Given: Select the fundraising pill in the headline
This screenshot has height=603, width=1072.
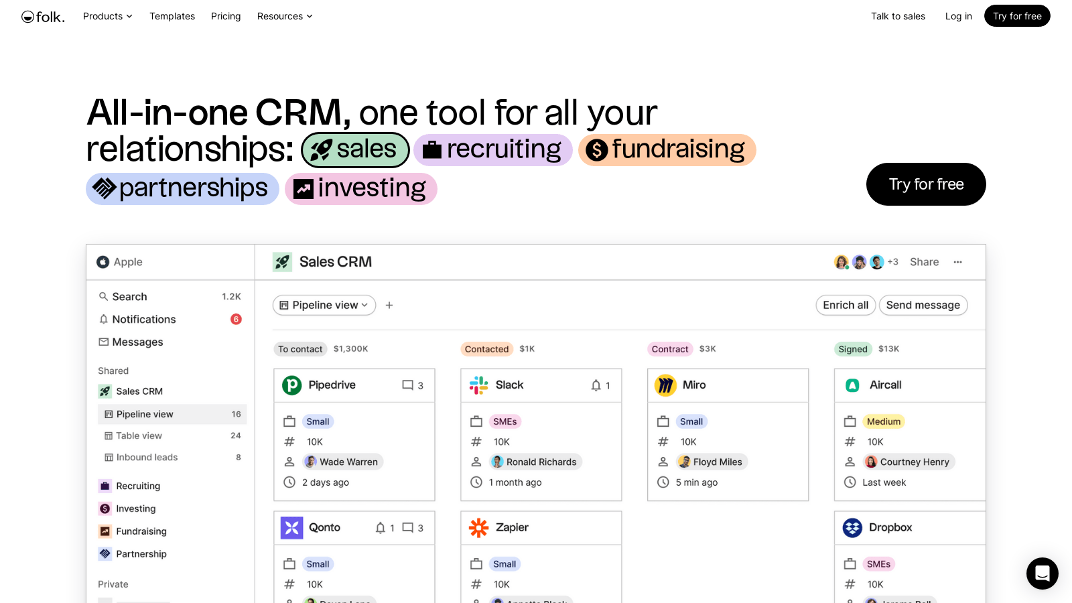Looking at the screenshot, I should (667, 149).
